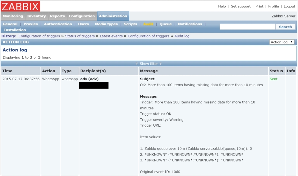Image resolution: width=298 pixels, height=176 pixels.
Task: Open the Proxies section
Action: 31,24
